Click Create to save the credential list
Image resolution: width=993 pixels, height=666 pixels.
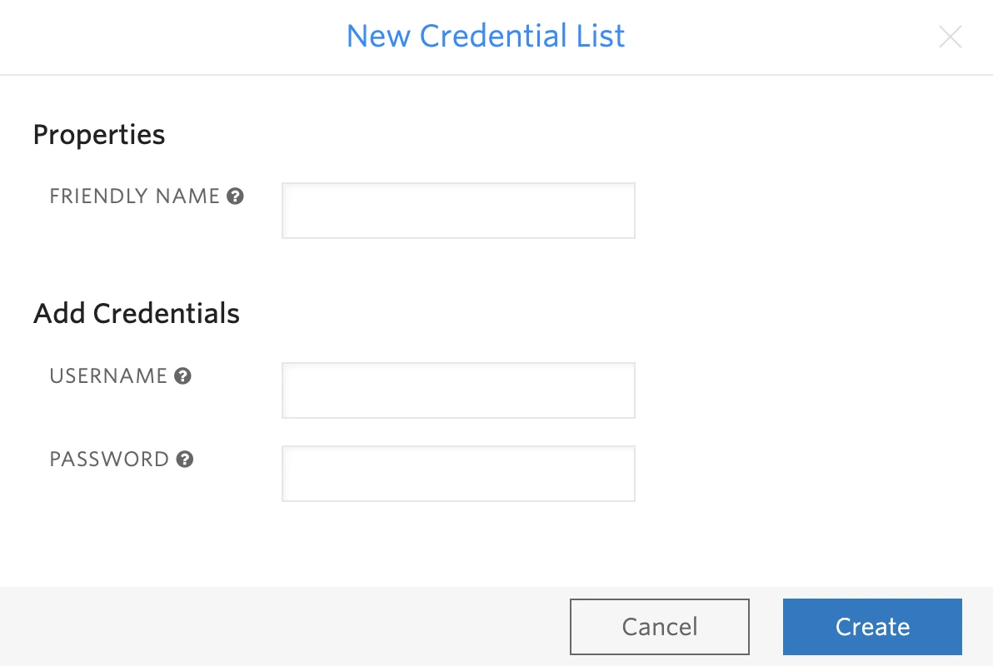pos(872,626)
